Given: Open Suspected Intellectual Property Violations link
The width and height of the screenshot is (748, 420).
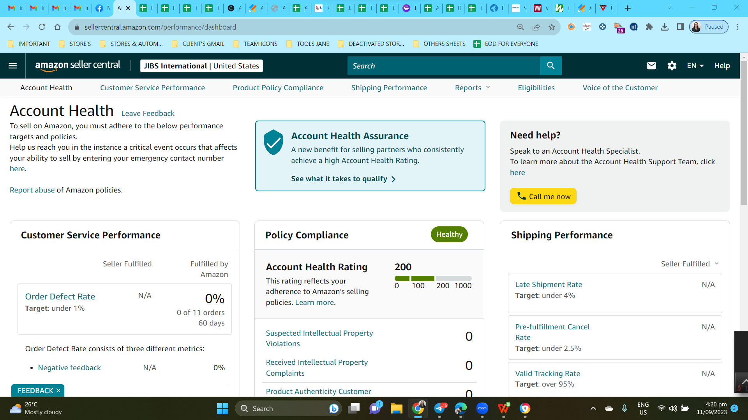Looking at the screenshot, I should 319,338.
